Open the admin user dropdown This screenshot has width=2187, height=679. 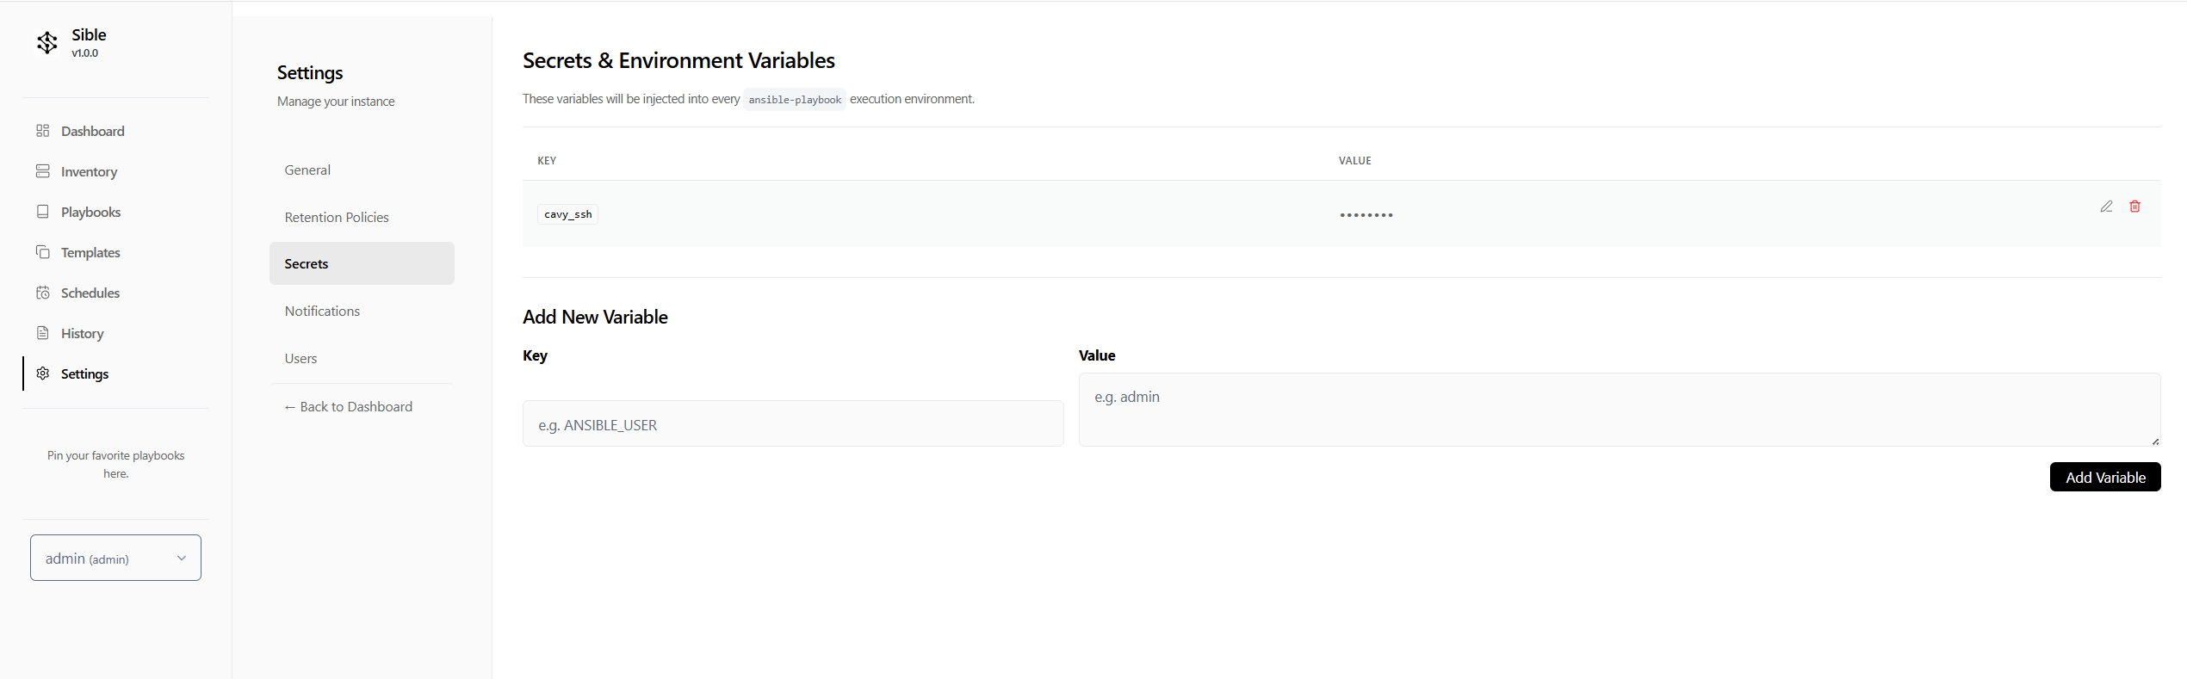(115, 558)
